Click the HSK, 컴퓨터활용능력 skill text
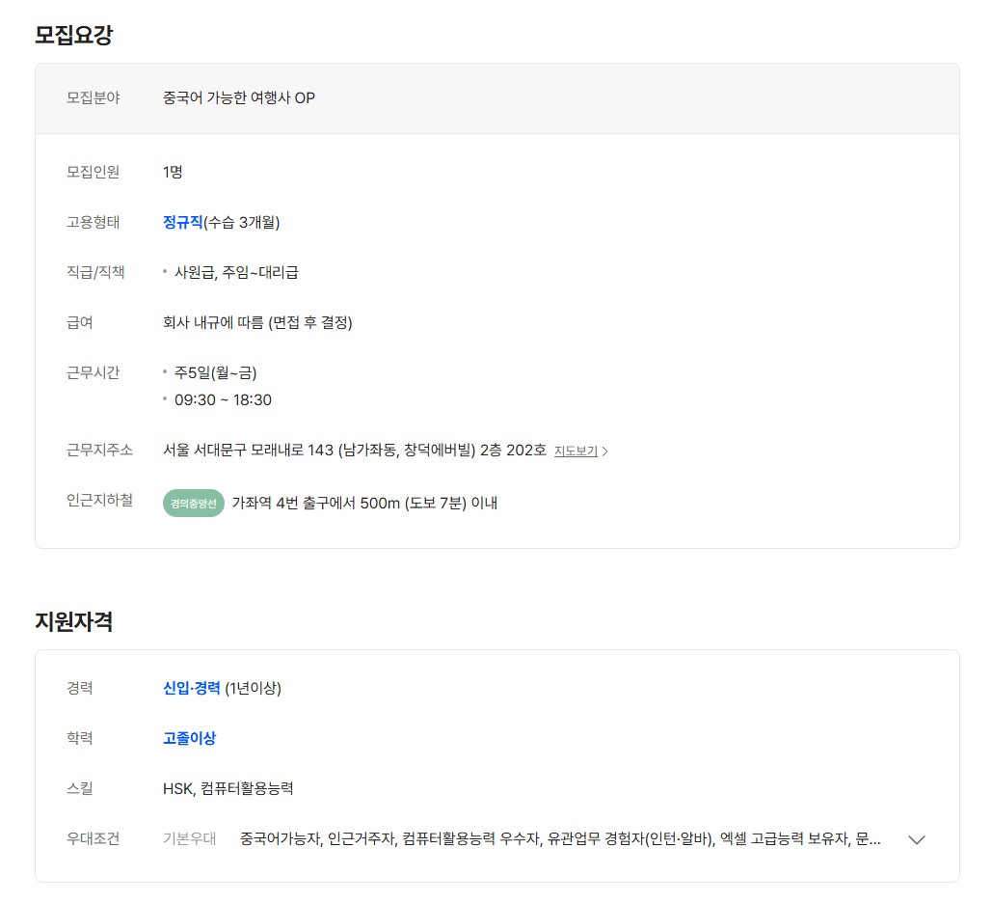 (228, 788)
